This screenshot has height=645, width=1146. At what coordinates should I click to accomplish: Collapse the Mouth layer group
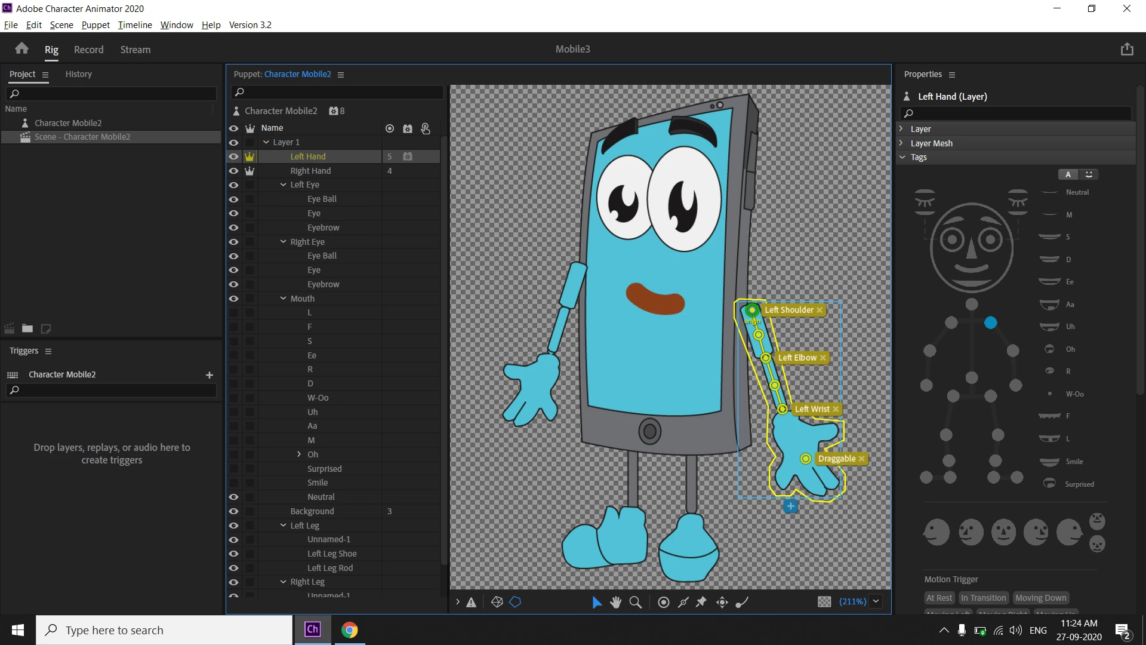pyautogui.click(x=284, y=299)
